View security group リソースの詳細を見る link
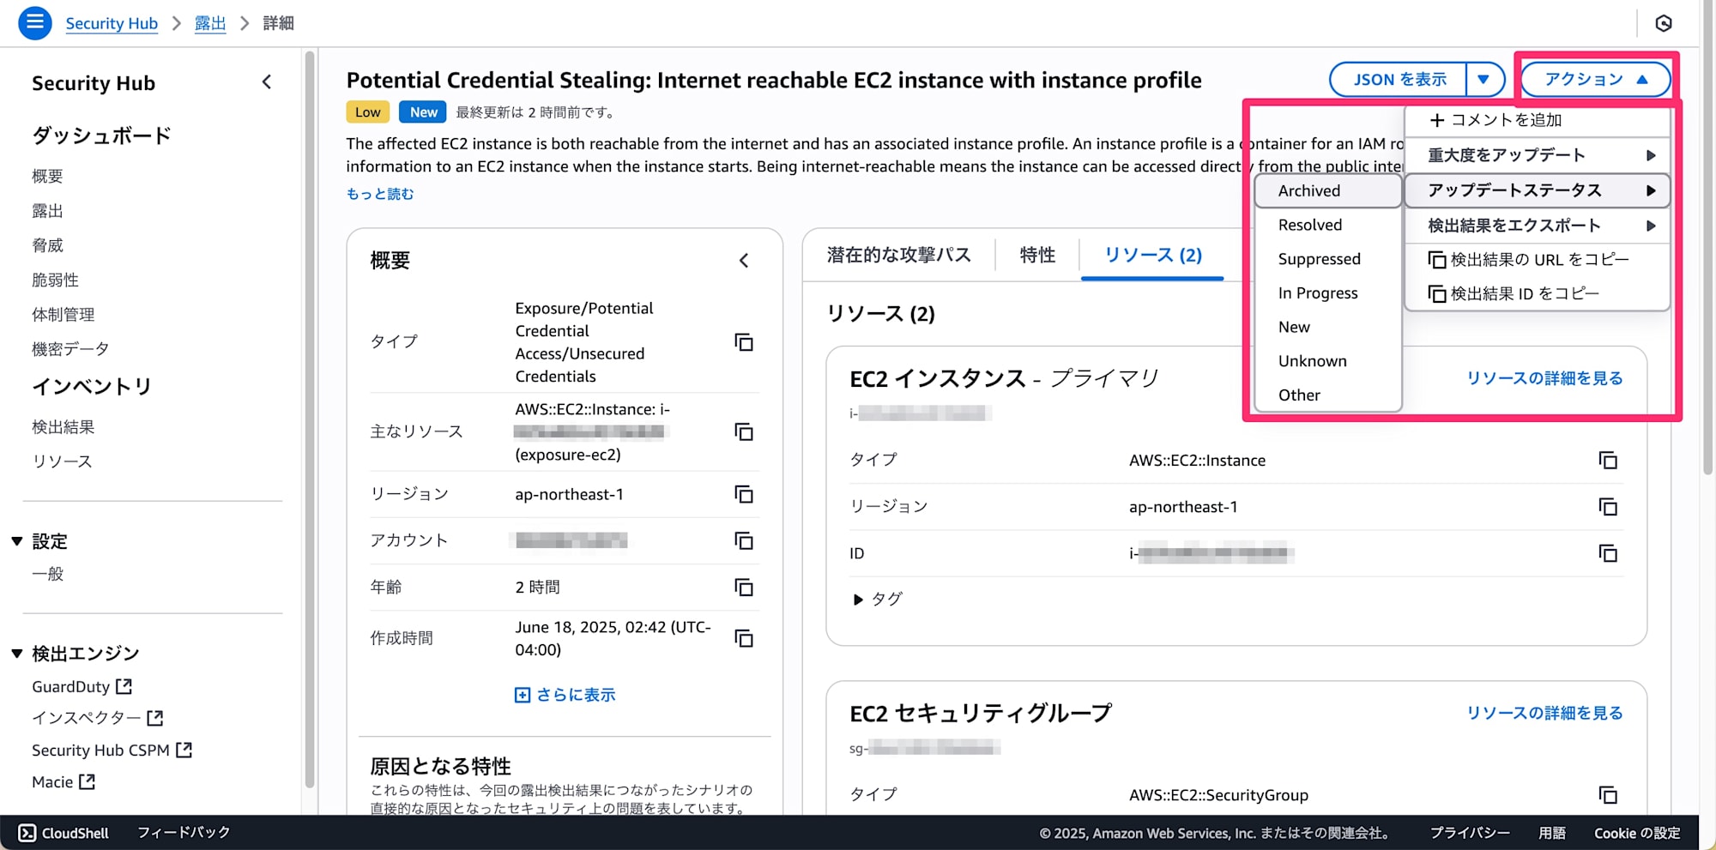The height and width of the screenshot is (850, 1716). point(1544,713)
